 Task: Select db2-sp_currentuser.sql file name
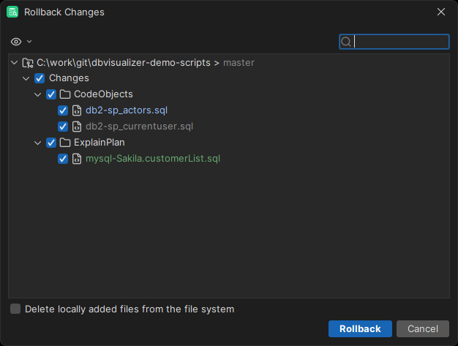pyautogui.click(x=139, y=127)
